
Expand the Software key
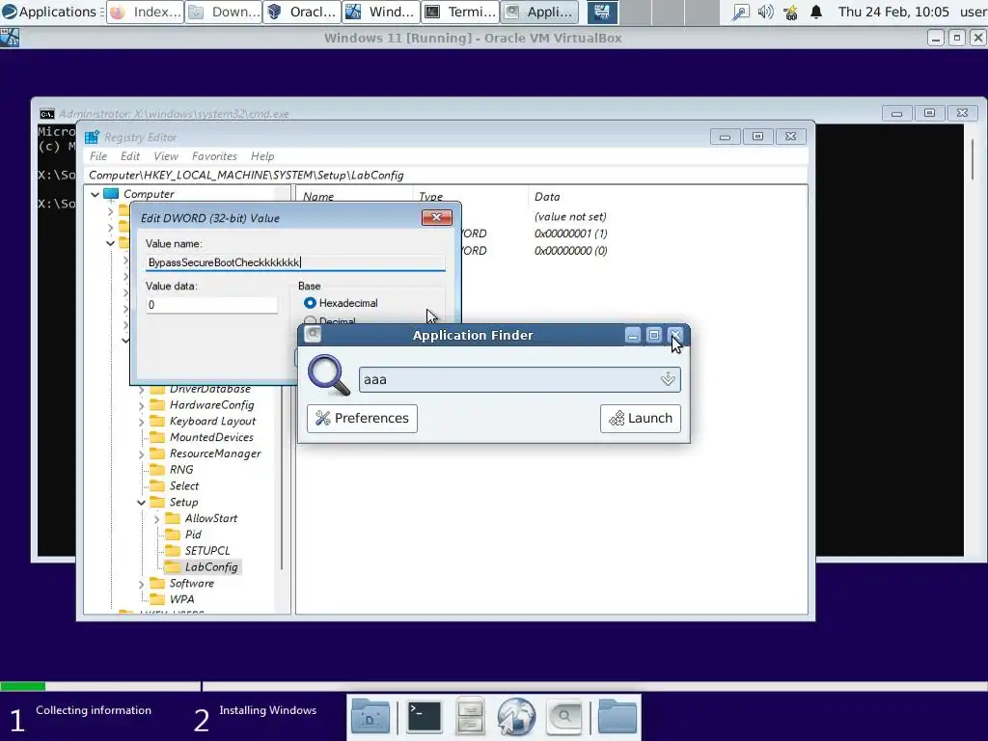(x=141, y=584)
